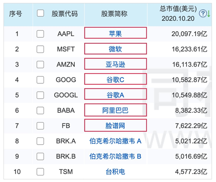The height and width of the screenshot is (182, 216).
Task: Open the 苹果 stock link
Action: pos(115,34)
